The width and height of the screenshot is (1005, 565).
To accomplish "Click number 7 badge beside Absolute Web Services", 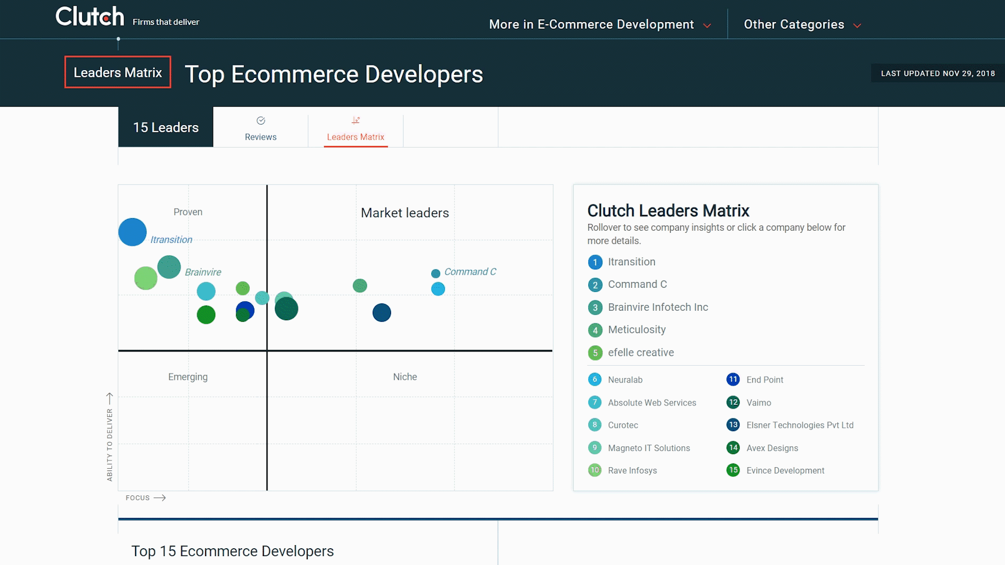I will pos(595,402).
